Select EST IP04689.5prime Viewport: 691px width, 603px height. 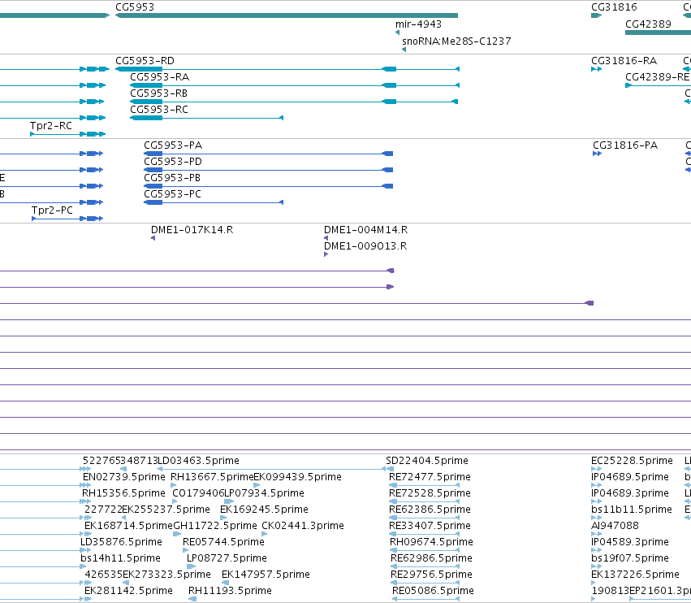tap(630, 477)
